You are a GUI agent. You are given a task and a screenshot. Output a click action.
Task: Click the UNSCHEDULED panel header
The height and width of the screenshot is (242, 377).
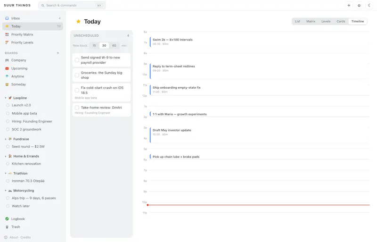[101, 36]
